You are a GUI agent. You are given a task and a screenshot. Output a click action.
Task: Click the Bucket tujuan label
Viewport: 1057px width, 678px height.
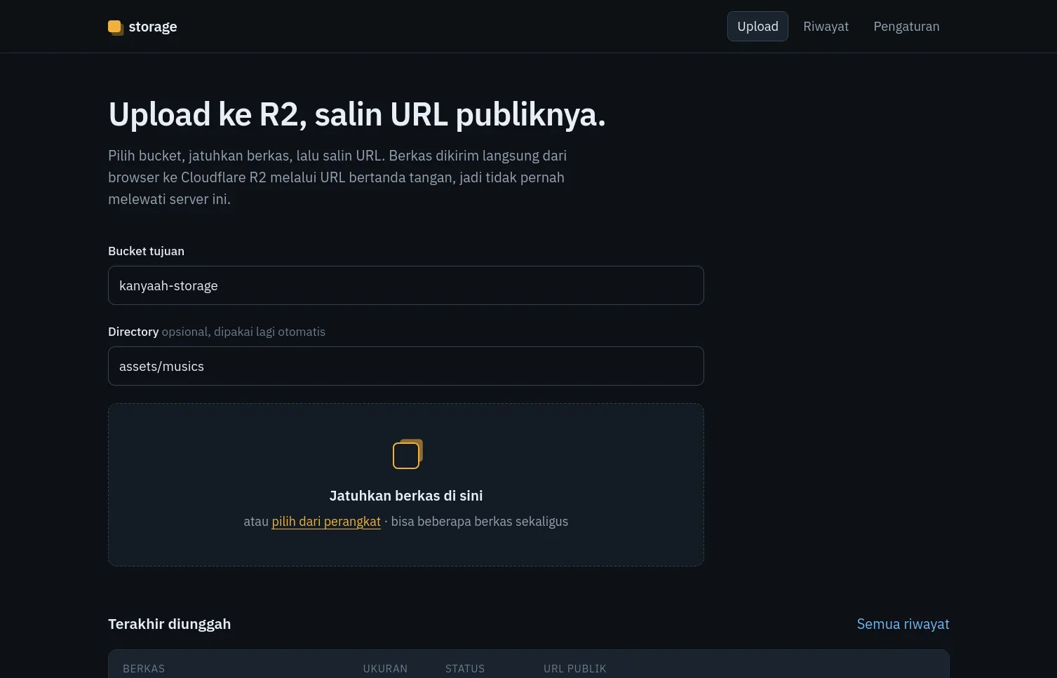[146, 251]
